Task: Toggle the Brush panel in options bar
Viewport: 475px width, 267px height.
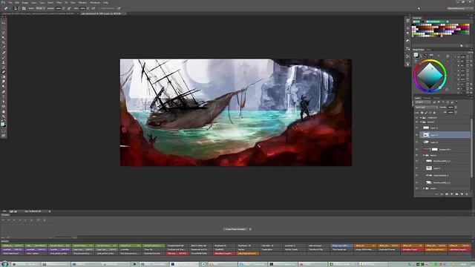Action: click(x=24, y=8)
